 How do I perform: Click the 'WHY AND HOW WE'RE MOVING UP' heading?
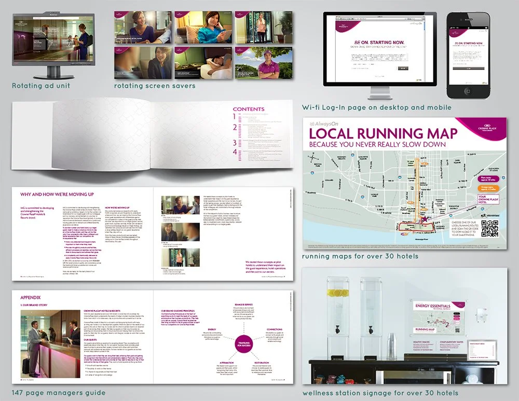point(57,194)
